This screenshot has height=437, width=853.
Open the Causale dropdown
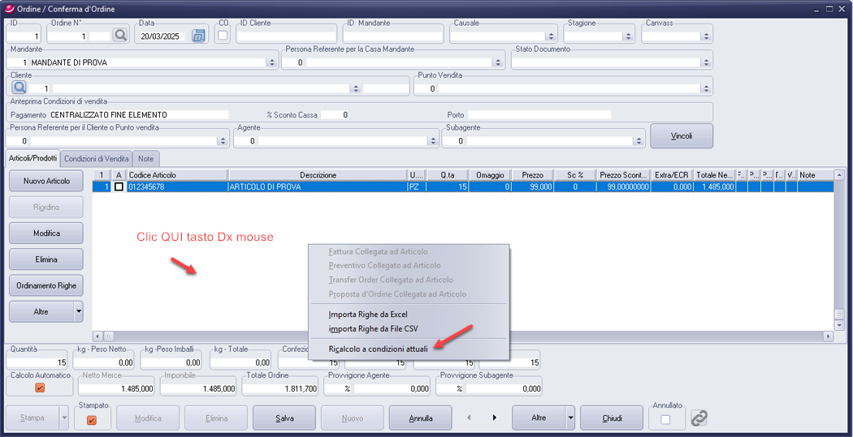[x=551, y=36]
